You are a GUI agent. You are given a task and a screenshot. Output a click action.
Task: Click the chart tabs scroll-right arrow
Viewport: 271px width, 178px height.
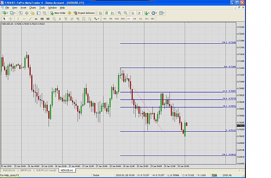tap(243, 171)
